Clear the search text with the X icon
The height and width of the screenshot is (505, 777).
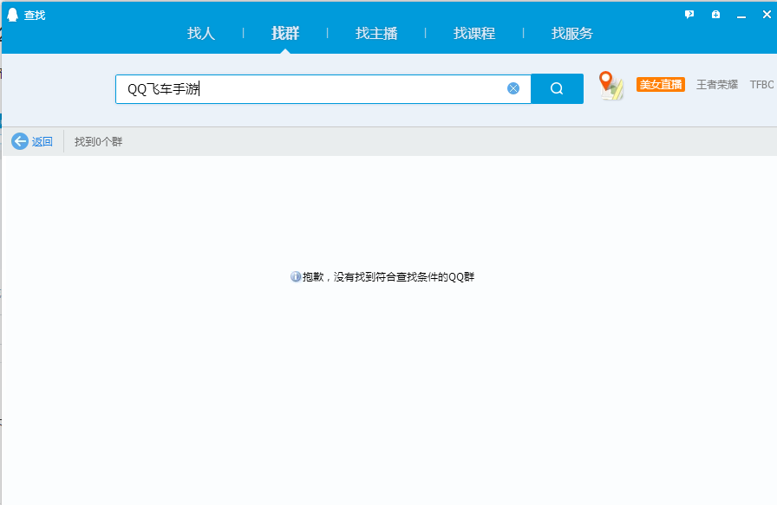[x=513, y=88]
